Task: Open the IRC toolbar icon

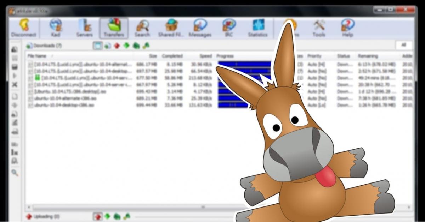Action: click(228, 26)
